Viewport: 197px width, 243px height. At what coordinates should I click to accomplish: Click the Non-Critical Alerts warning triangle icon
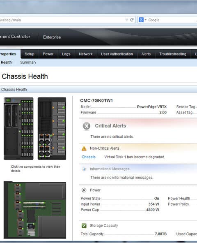tap(84, 148)
